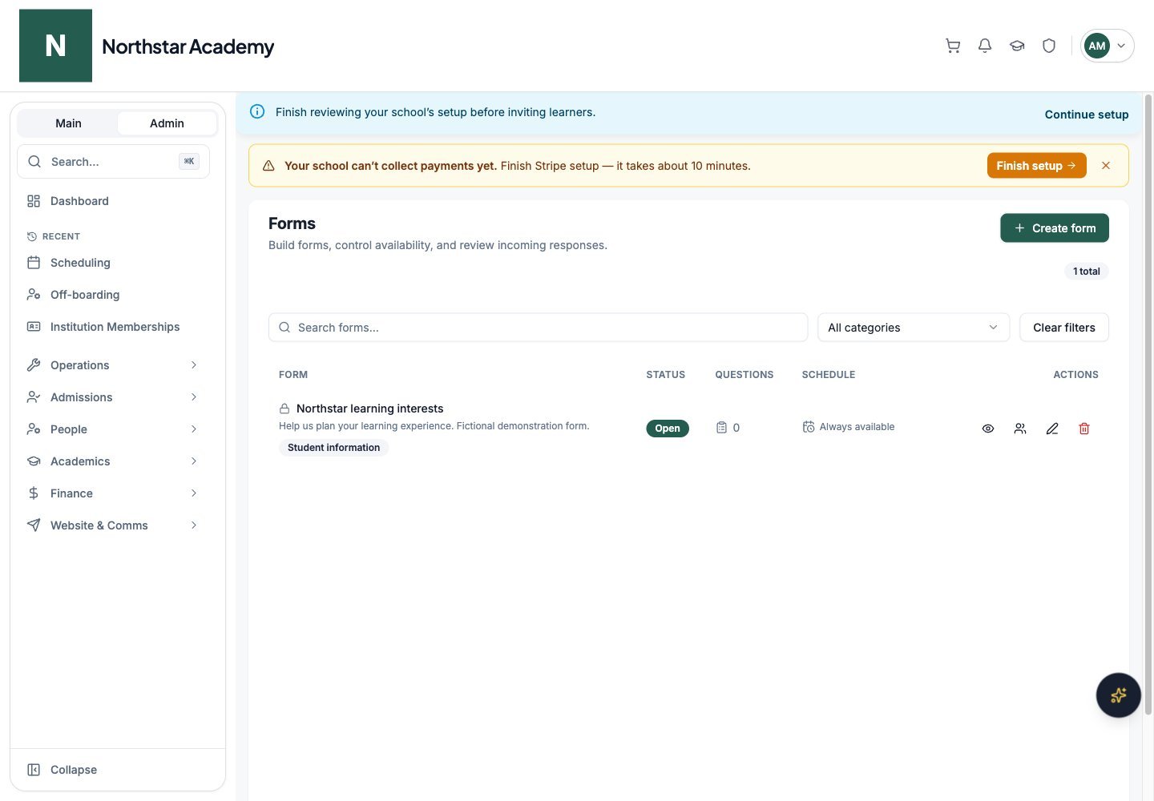Image resolution: width=1154 pixels, height=801 pixels.
Task: Click the Always available schedule text
Action: coord(857,427)
